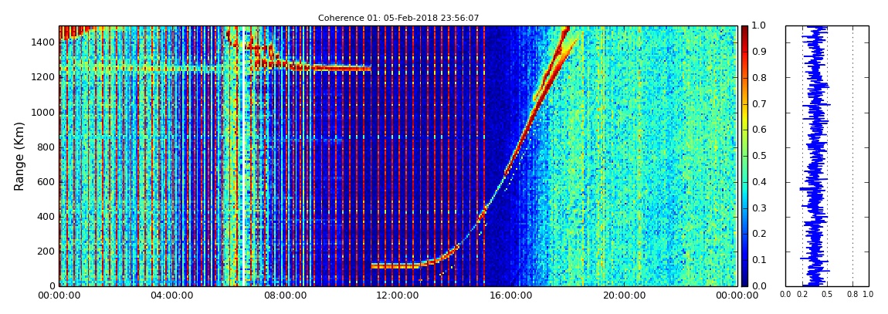Click the 800 tick label on the range axis
The width and height of the screenshot is (888, 314).
[x=46, y=147]
